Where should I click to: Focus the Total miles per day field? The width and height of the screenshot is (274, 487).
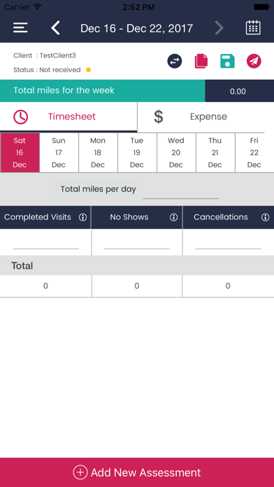click(181, 190)
